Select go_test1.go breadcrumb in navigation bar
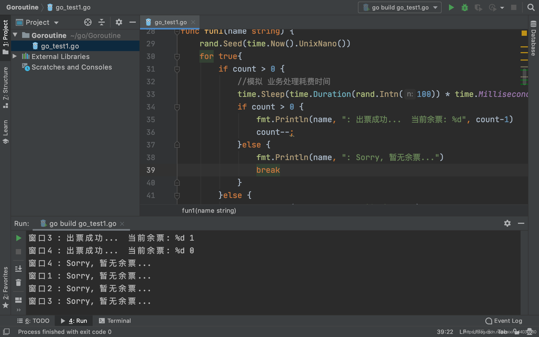Screen dimensions: 539x337 pos(69,7)
